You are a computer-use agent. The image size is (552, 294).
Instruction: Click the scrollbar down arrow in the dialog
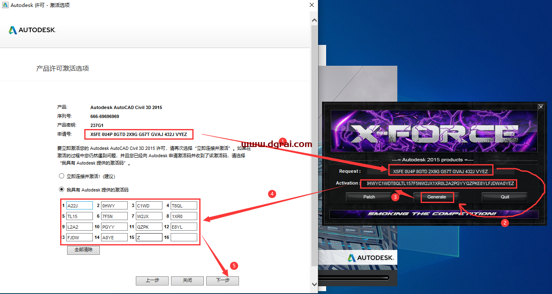[314, 284]
